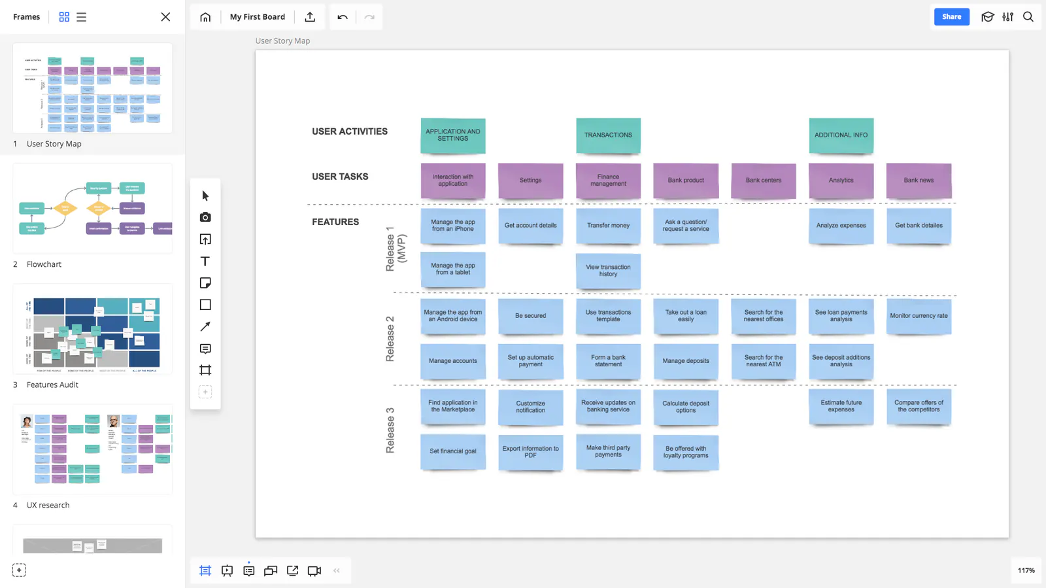Open more tools via the plus icon
This screenshot has height=588, width=1046.
pos(205,392)
